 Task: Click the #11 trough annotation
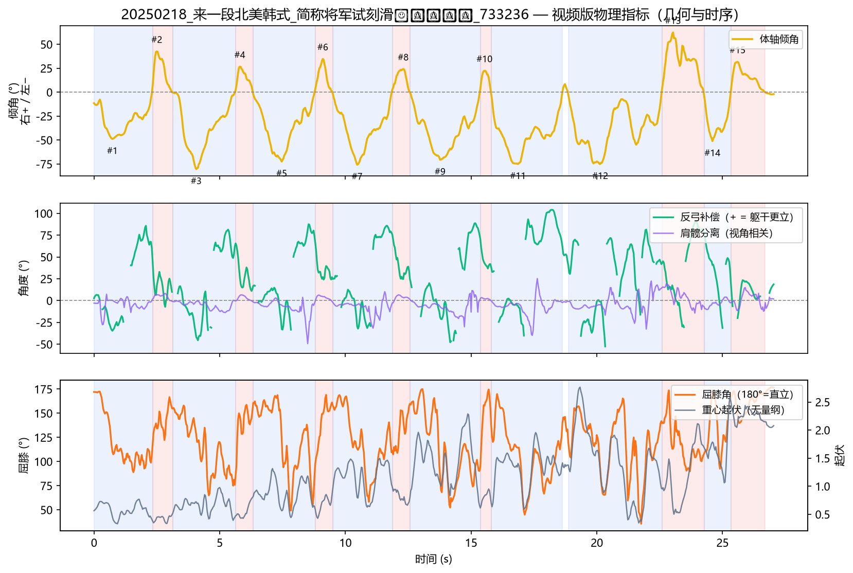click(x=518, y=176)
